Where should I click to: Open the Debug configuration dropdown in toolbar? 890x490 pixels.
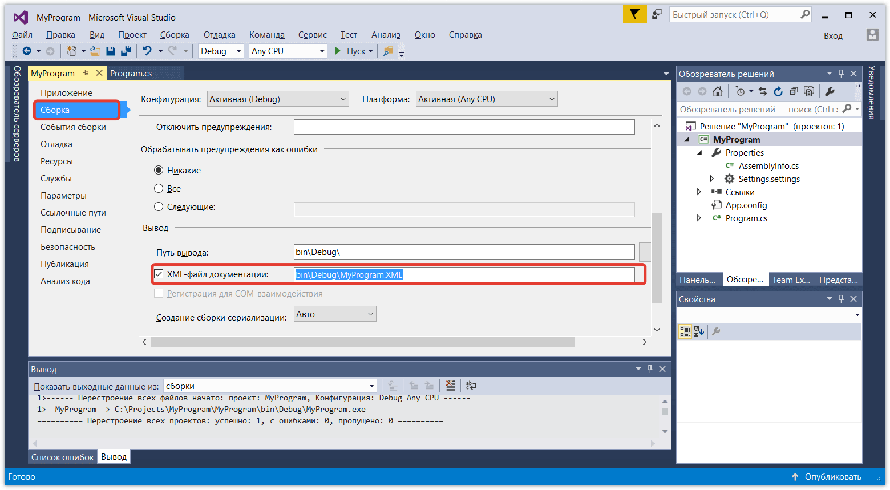pos(221,51)
